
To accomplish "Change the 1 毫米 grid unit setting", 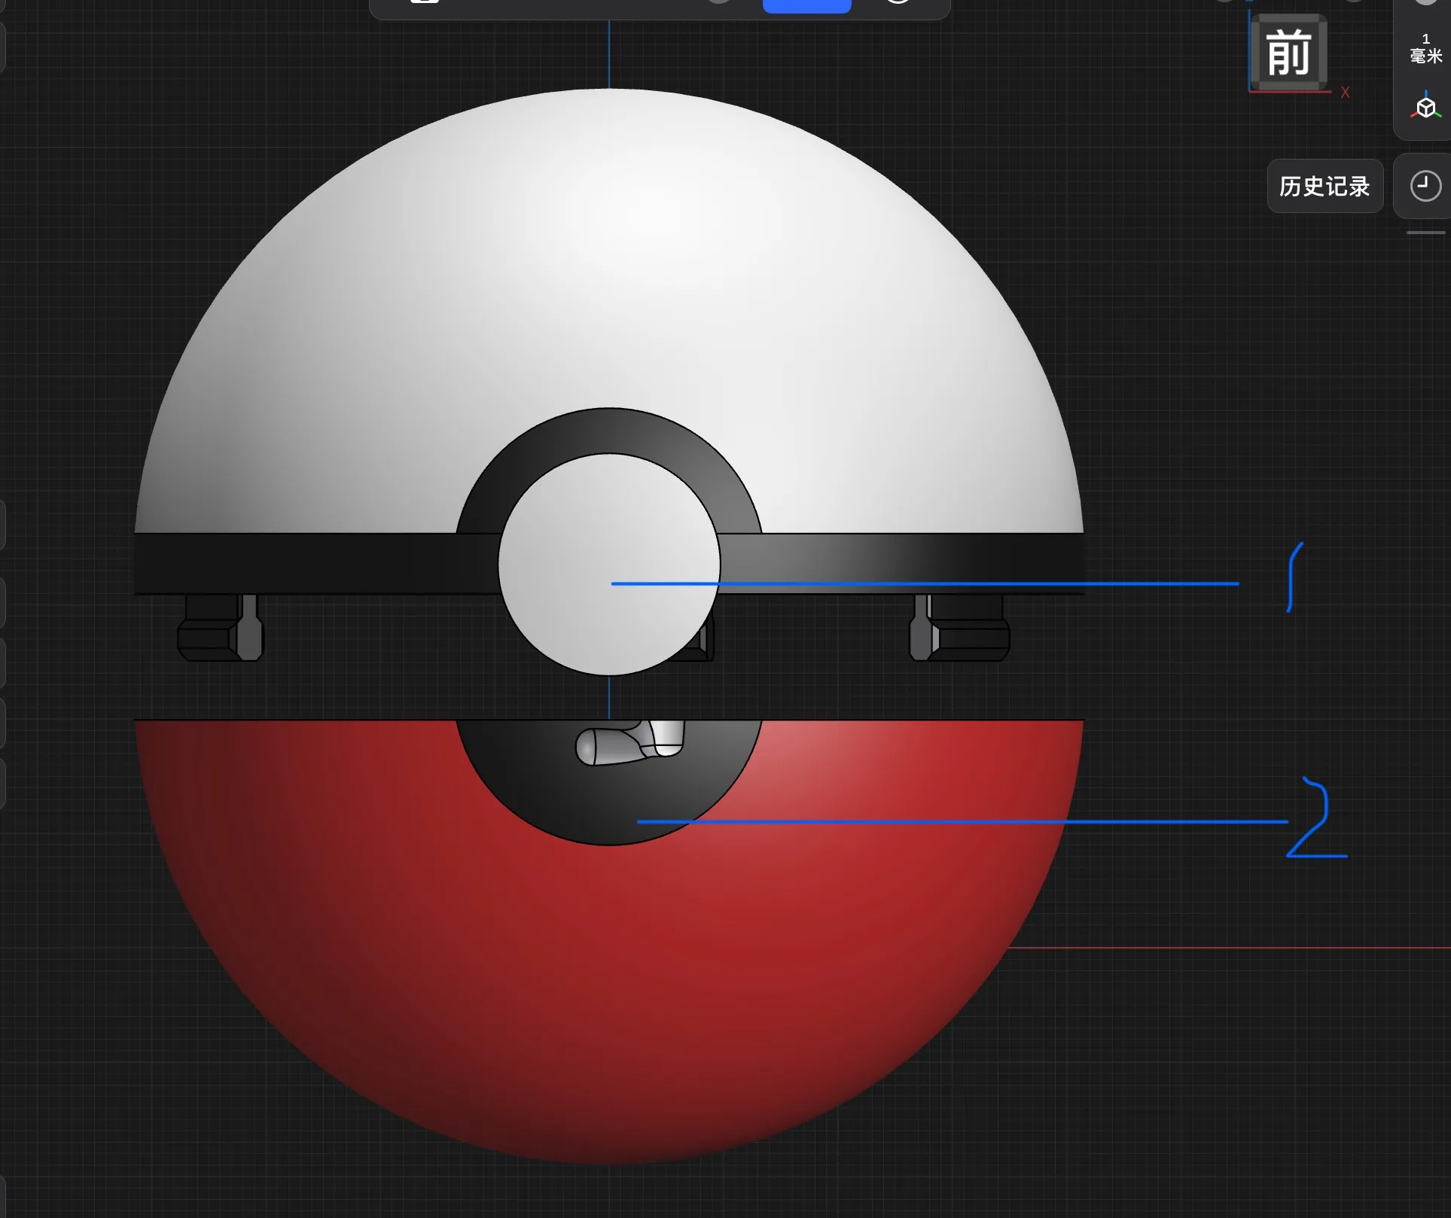I will coord(1425,49).
